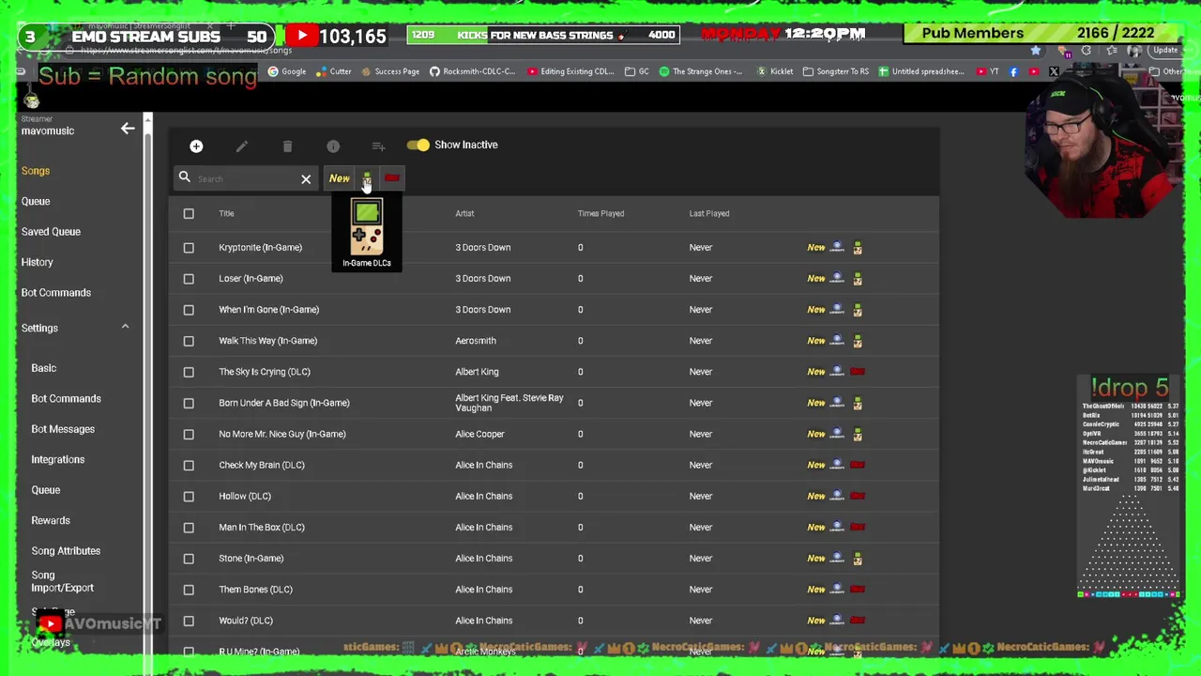Viewport: 1201px width, 676px height.
Task: Open the Songs sidebar page
Action: [36, 171]
